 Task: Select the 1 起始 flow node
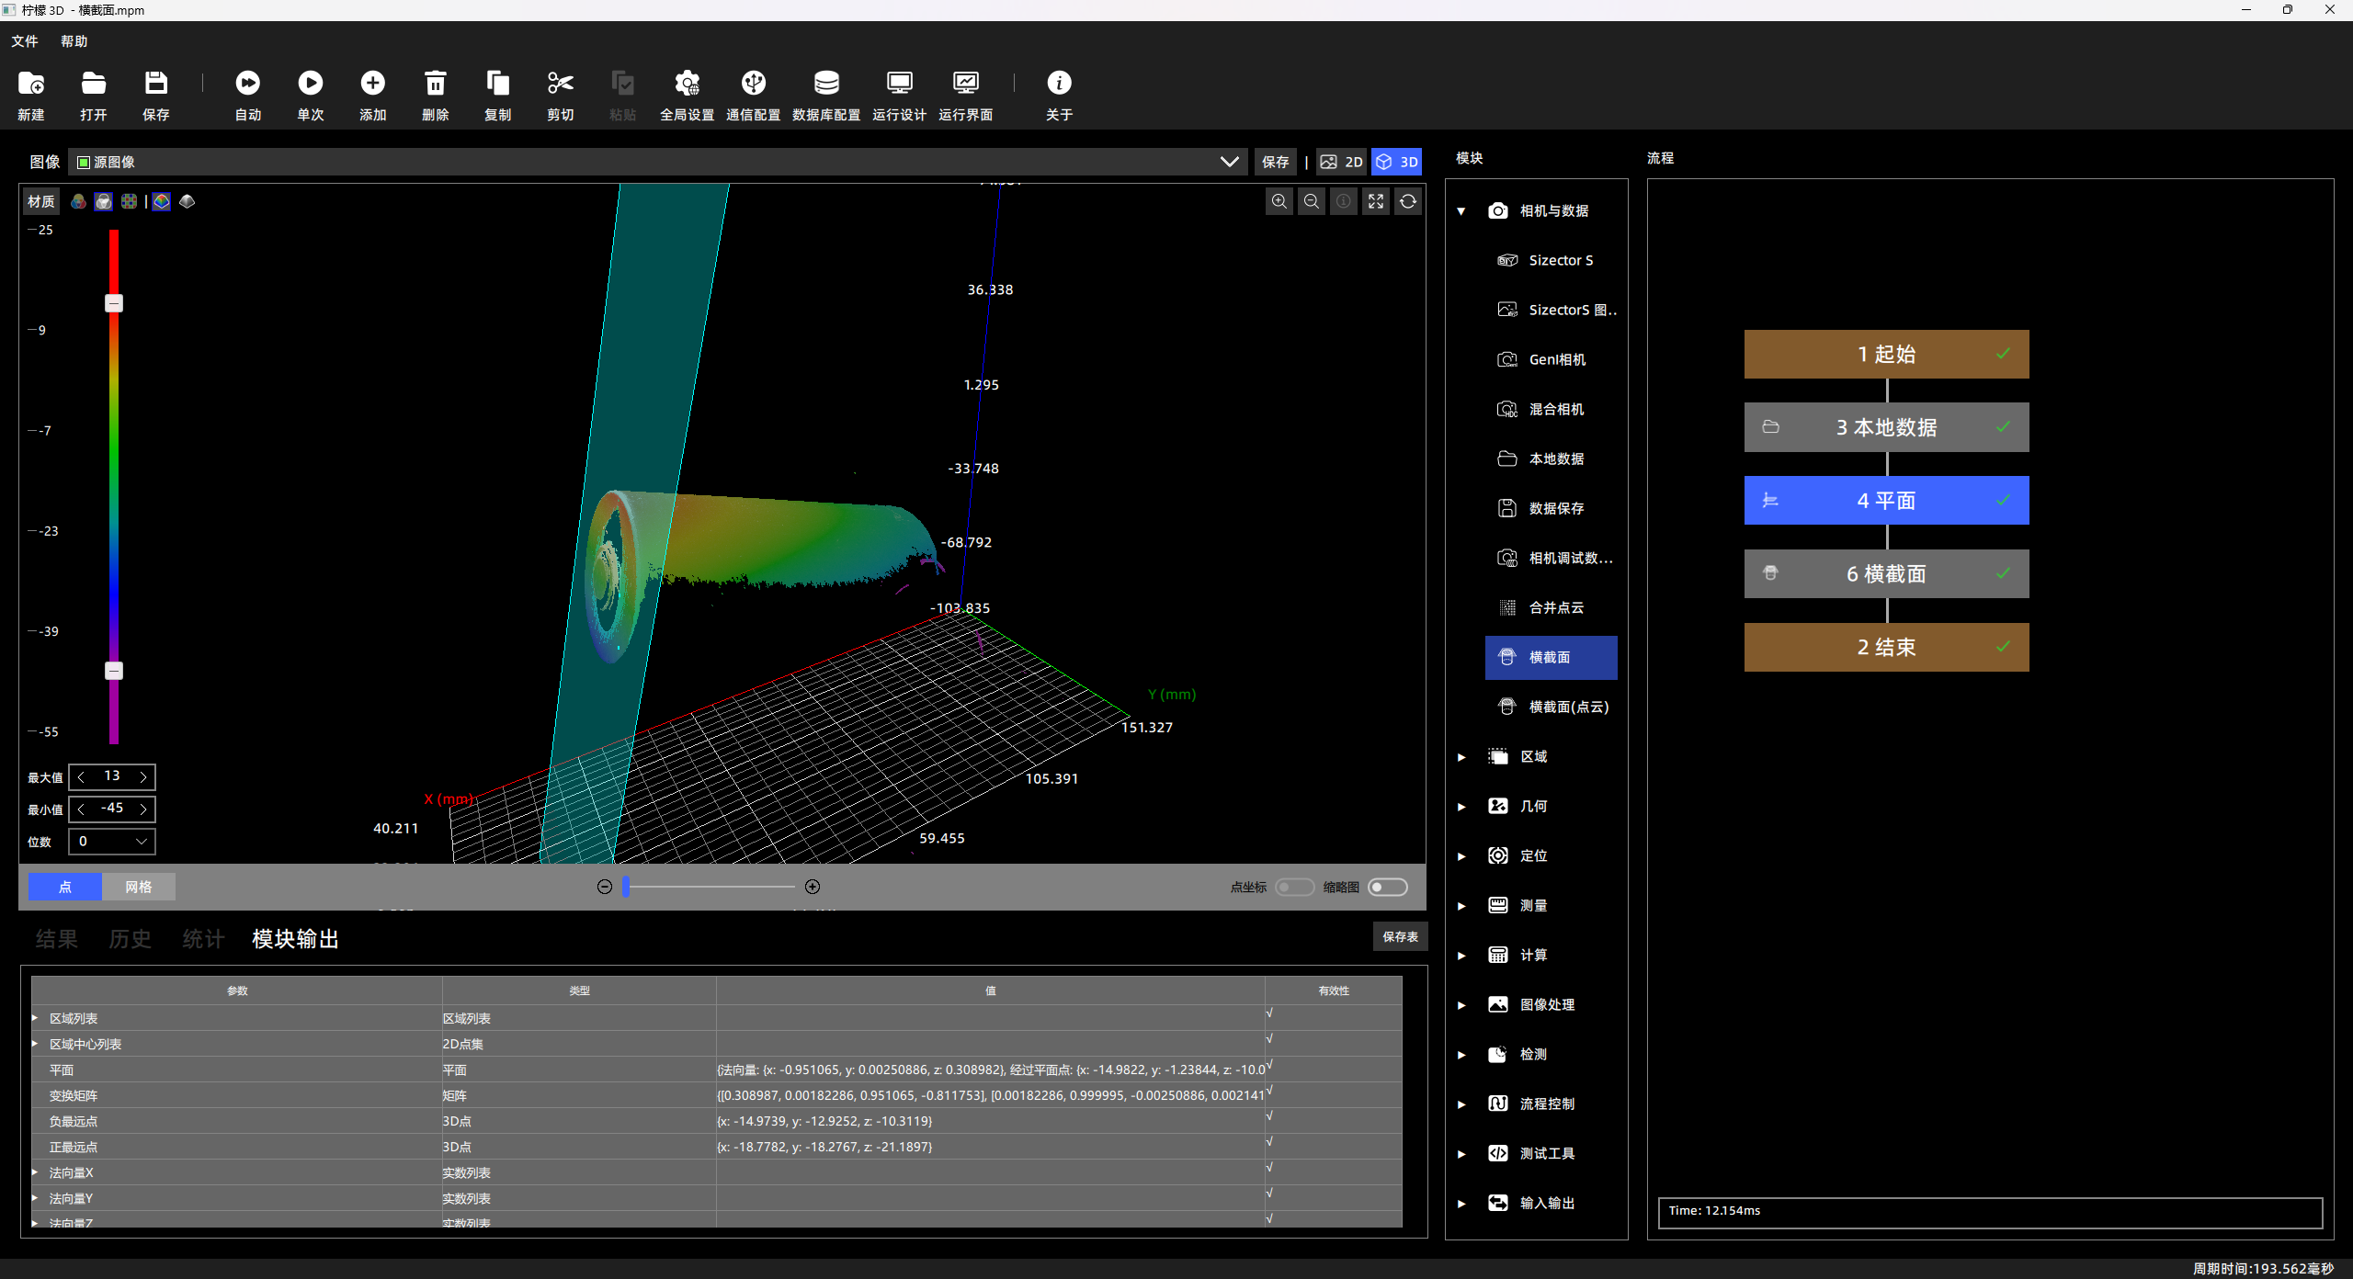click(x=1886, y=354)
